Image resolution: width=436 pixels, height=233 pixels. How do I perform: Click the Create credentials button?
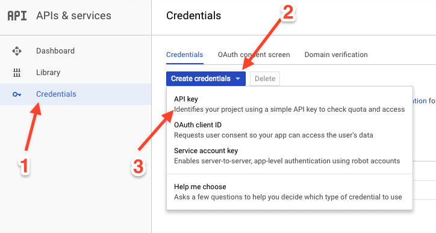tap(206, 79)
